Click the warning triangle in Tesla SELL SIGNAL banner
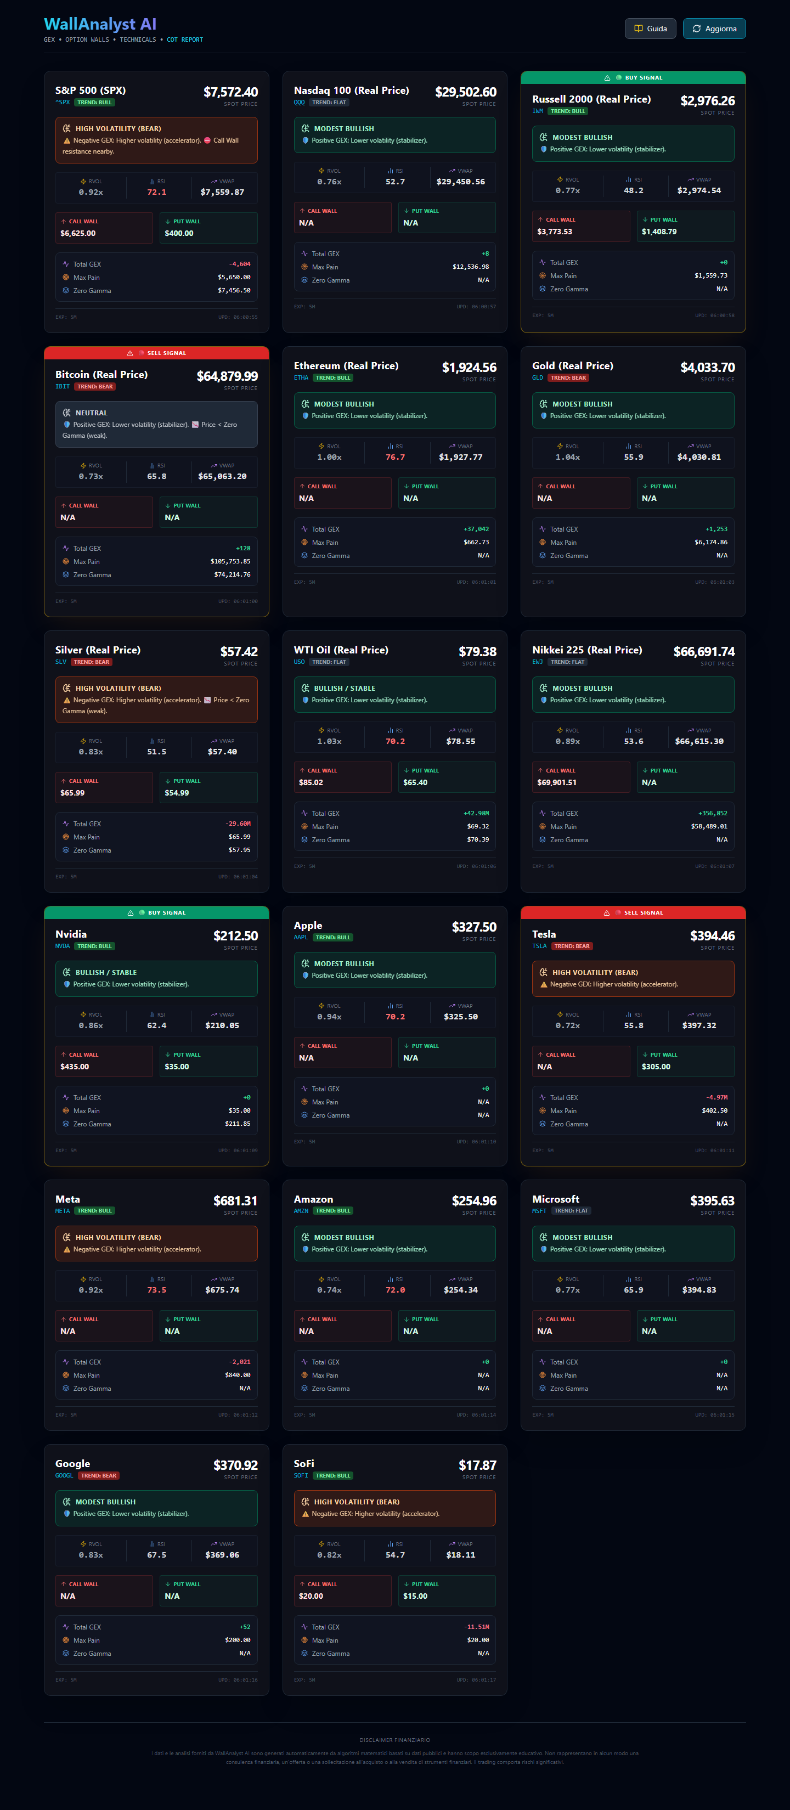Viewport: 790px width, 1810px height. tap(607, 914)
